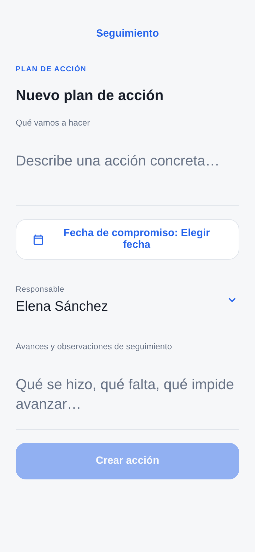Click the 'Elegir fecha' text
This screenshot has height=552, width=255.
pyautogui.click(x=137, y=239)
